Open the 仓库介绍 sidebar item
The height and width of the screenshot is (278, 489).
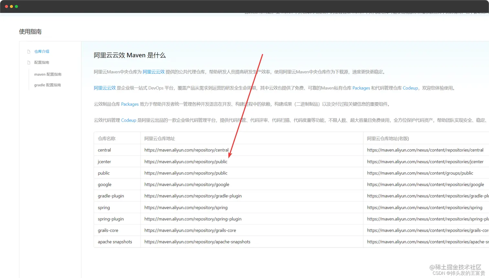42,51
